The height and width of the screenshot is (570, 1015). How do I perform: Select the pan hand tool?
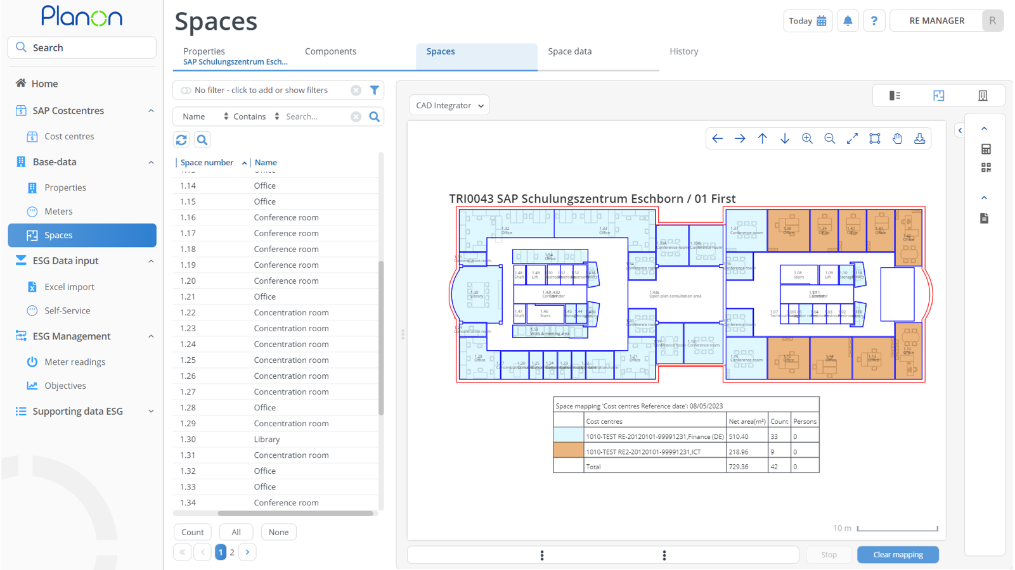tap(897, 139)
